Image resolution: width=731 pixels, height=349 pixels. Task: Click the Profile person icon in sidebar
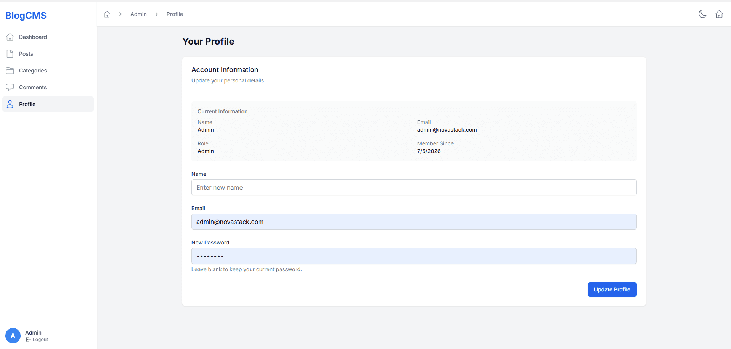pyautogui.click(x=10, y=104)
